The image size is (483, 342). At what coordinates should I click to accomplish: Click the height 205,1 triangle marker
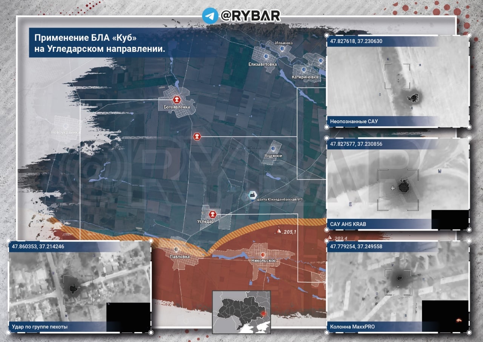click(278, 231)
